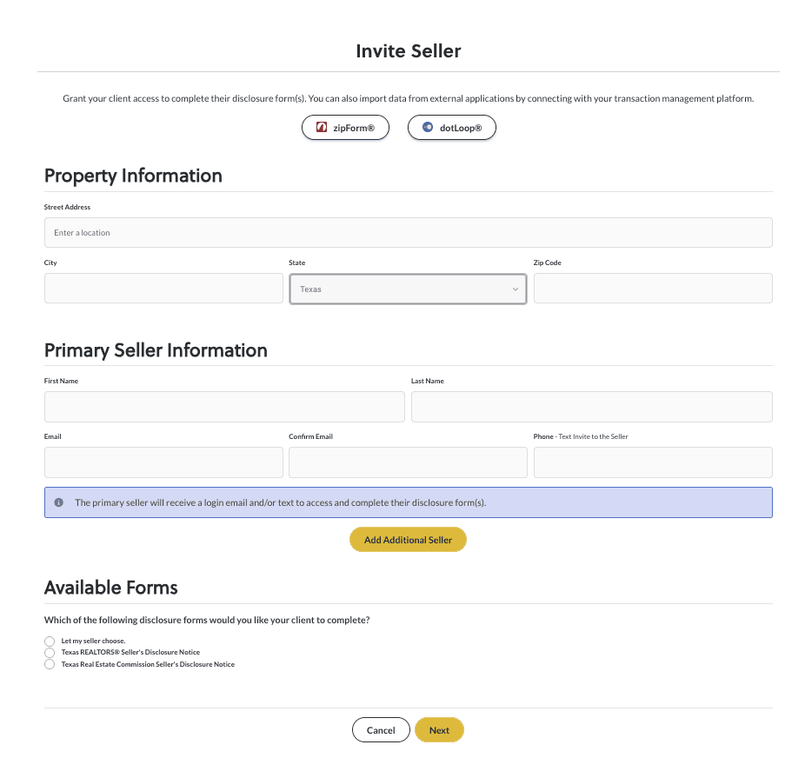Click the Zip Code input field

(x=653, y=288)
